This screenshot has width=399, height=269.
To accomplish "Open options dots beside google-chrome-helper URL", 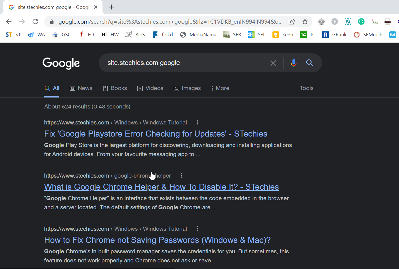I will click(181, 175).
